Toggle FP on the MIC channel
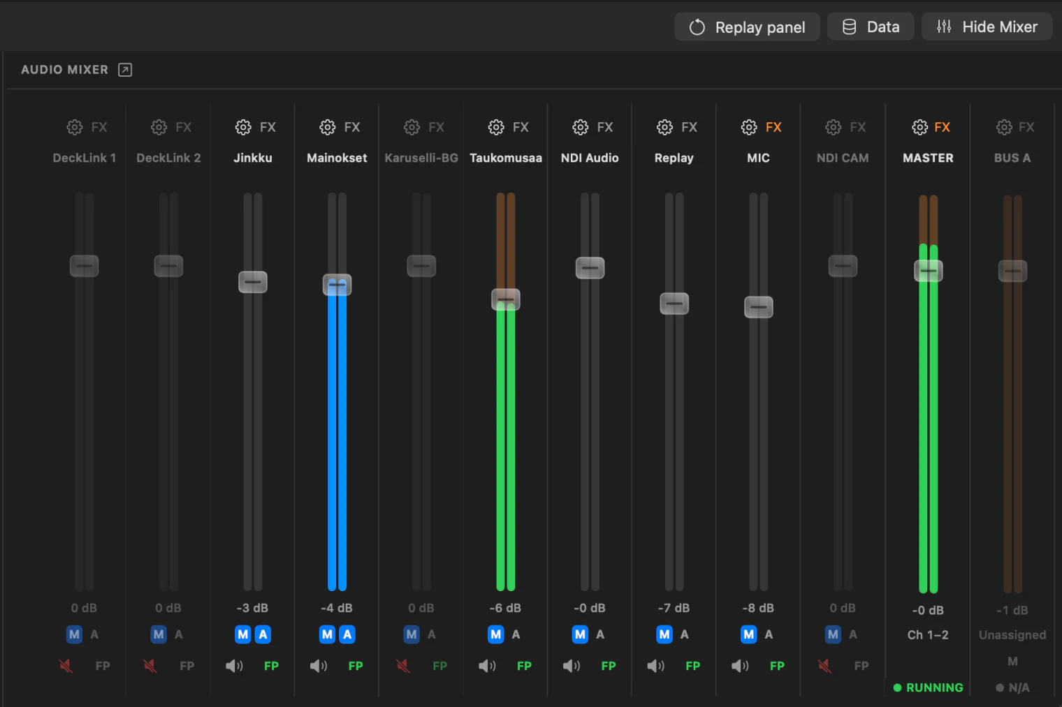The image size is (1062, 707). (x=777, y=666)
